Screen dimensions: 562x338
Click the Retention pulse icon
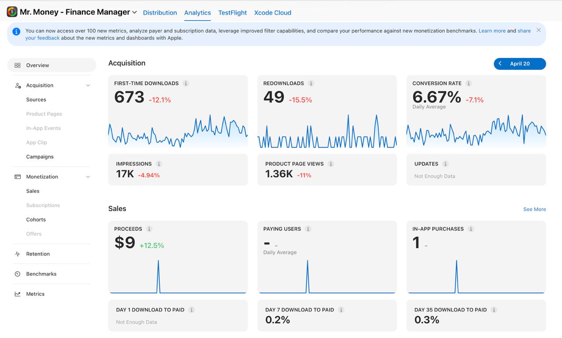point(18,254)
